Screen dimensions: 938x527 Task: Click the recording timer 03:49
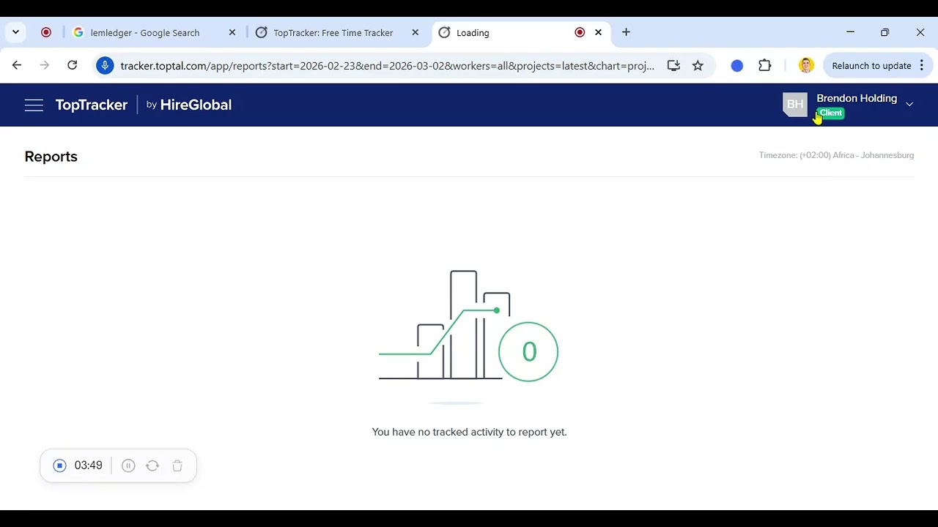[x=88, y=466]
